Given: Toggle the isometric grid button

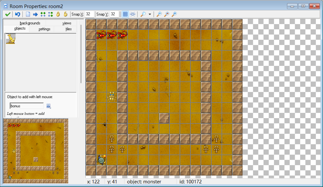Looking at the screenshot, I should click(x=133, y=14).
